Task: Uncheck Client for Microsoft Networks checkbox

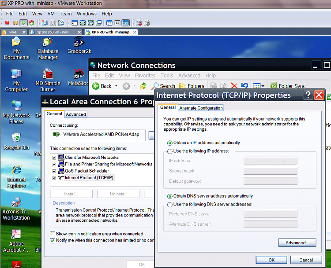Action: coord(54,158)
